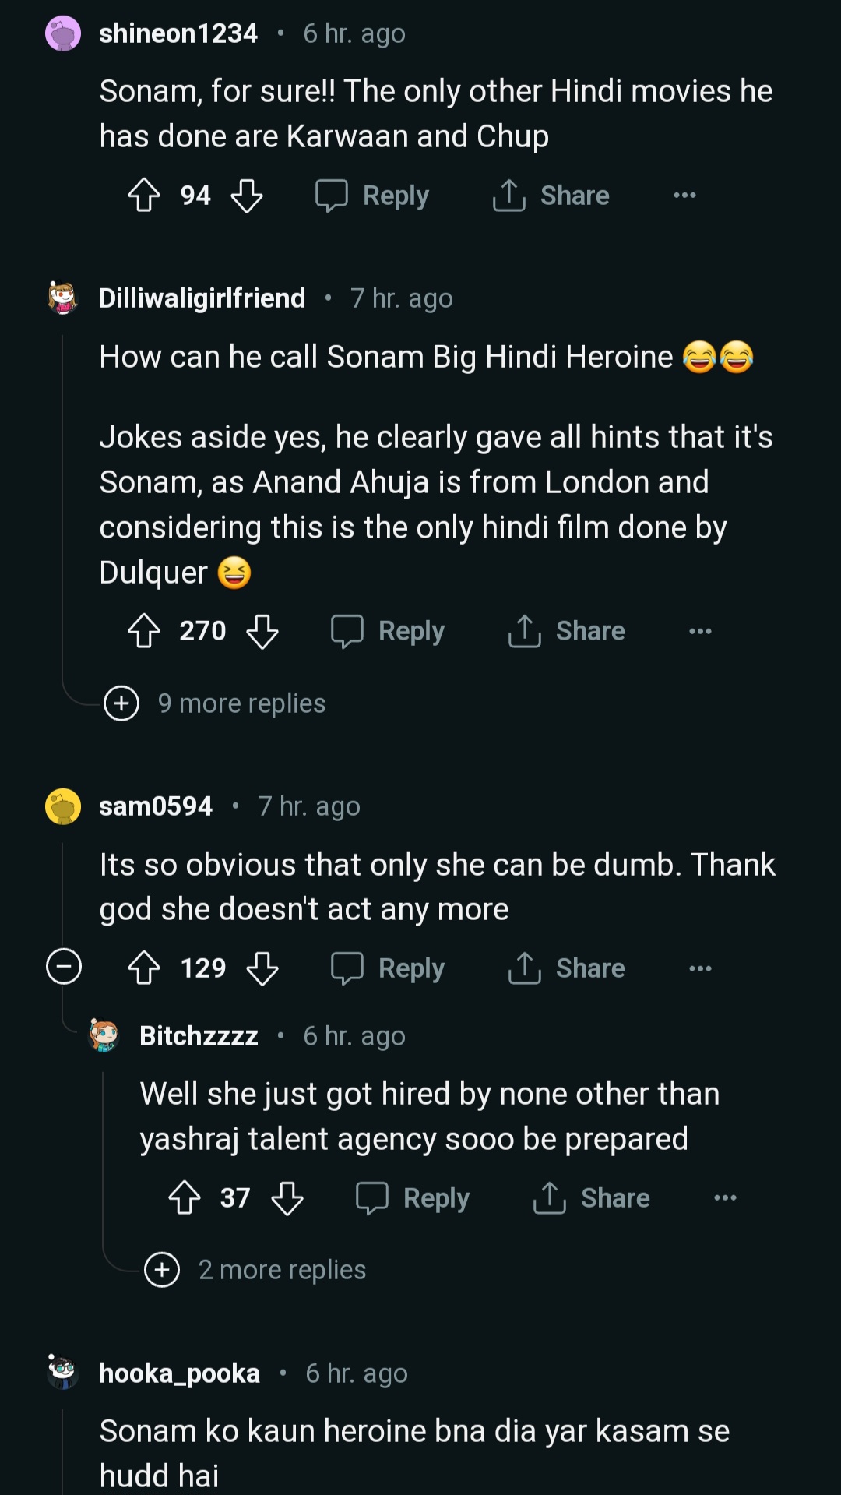Share sam0594's comment

(566, 968)
